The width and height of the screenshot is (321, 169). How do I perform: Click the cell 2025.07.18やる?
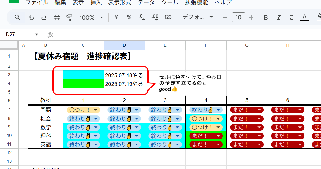[x=124, y=75]
